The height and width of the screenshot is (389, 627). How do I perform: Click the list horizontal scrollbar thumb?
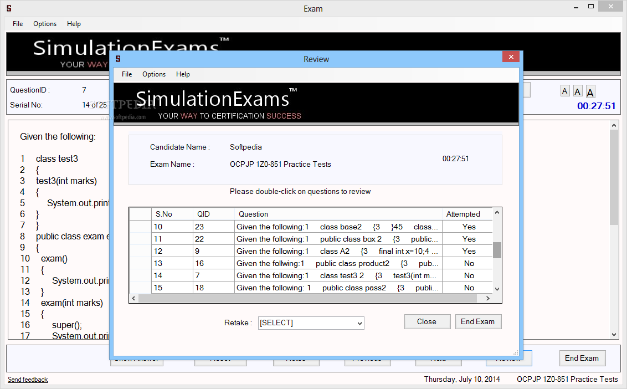308,299
